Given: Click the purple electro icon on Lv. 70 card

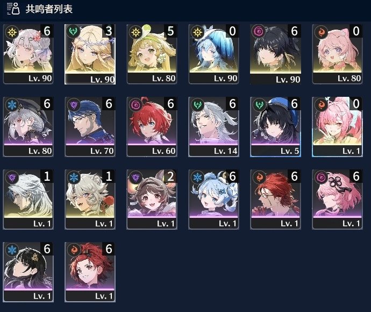Looking at the screenshot, I should (74, 105).
